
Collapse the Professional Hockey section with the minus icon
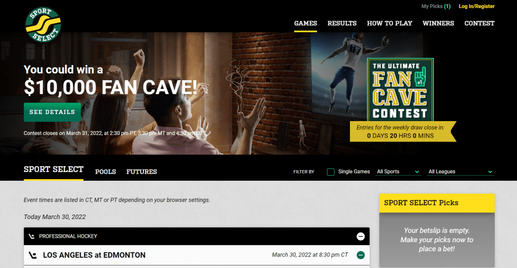click(360, 236)
